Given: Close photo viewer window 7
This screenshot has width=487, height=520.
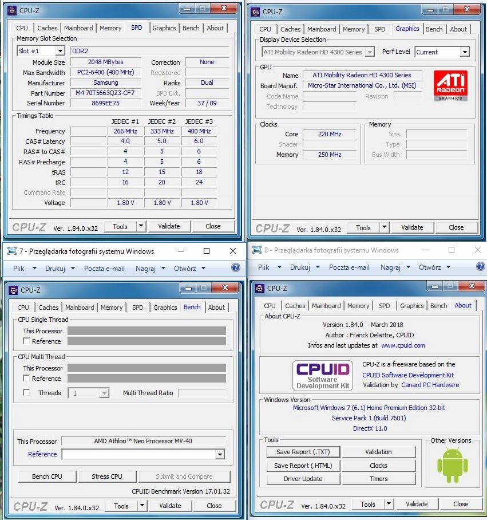Looking at the screenshot, I should pos(233,251).
